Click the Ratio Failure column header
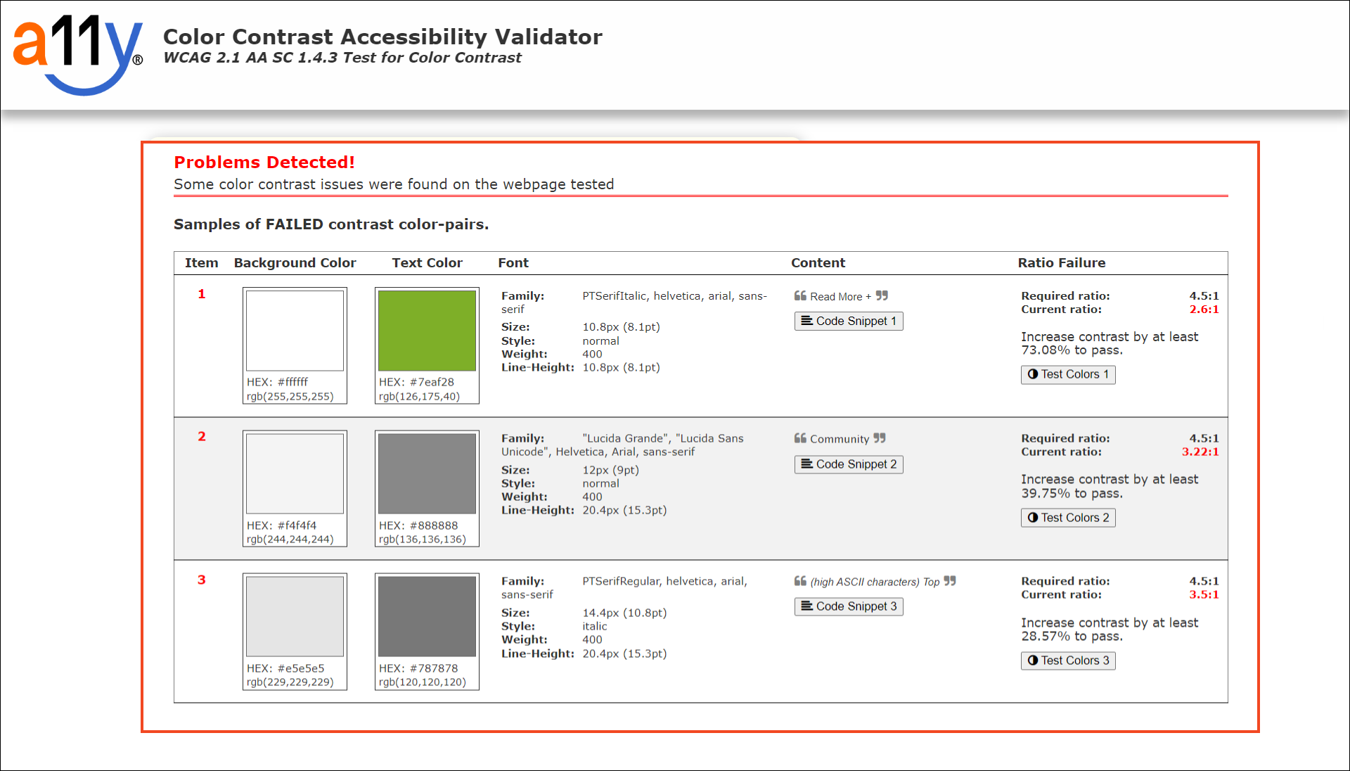The height and width of the screenshot is (771, 1350). coord(1061,263)
